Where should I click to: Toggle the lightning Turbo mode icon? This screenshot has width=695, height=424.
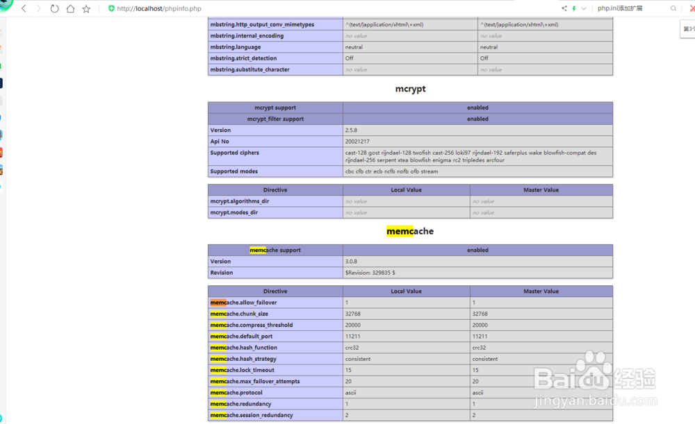[574, 8]
